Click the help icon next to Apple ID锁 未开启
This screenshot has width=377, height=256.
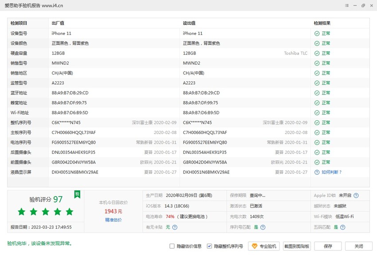click(356, 195)
